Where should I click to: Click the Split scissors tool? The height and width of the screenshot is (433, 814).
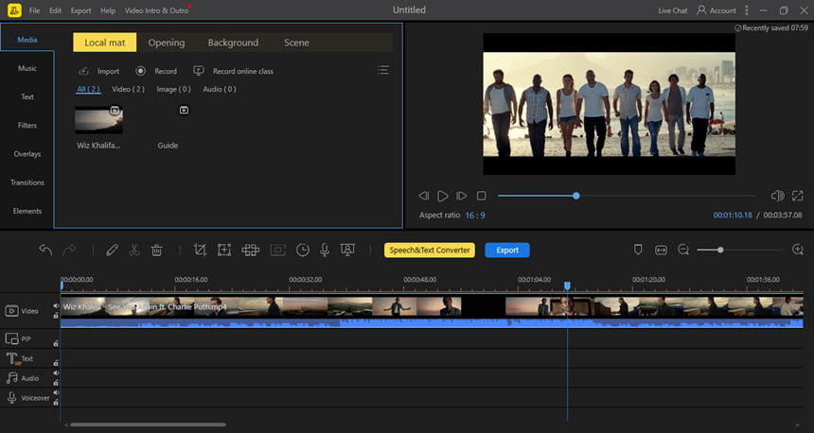pyautogui.click(x=134, y=250)
